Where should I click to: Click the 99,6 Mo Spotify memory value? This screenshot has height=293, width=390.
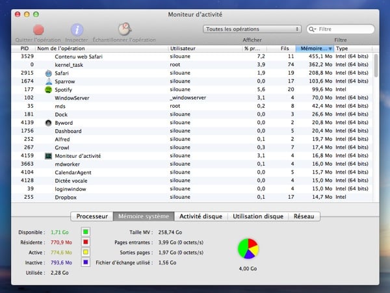(322, 90)
